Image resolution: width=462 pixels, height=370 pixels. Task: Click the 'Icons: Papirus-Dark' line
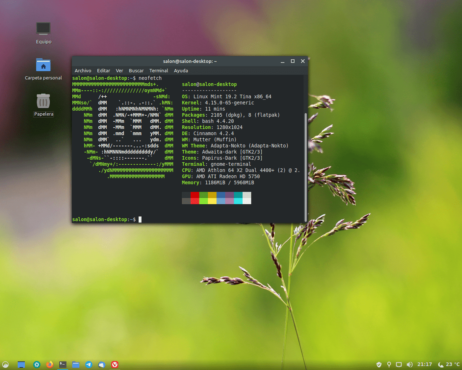coord(222,158)
